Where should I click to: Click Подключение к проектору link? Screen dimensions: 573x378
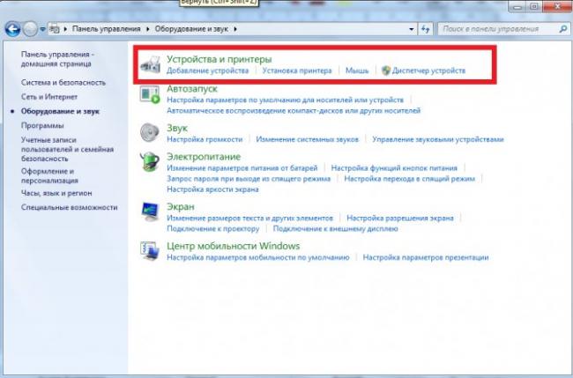tap(213, 228)
